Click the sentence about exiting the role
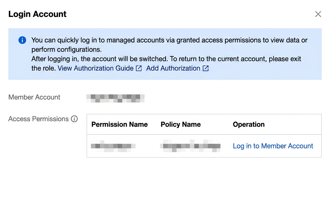 click(x=166, y=63)
